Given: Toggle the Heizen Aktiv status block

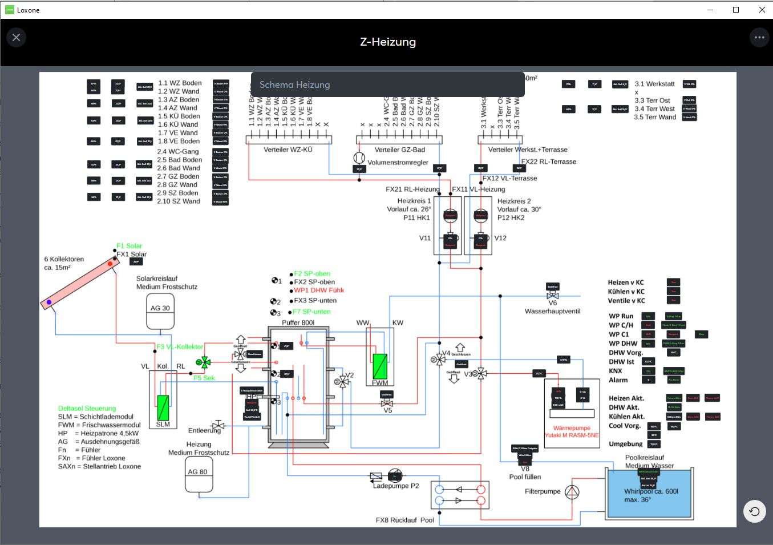Looking at the screenshot, I should [x=674, y=398].
